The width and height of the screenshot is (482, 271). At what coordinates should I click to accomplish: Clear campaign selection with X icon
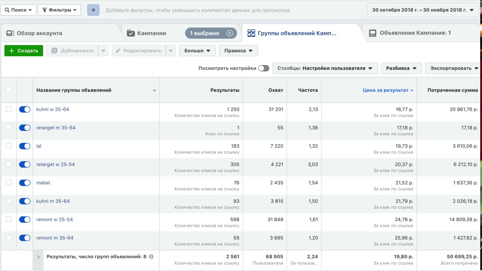point(229,33)
